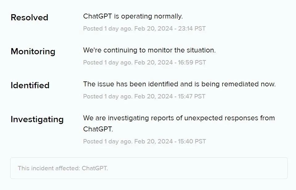This screenshot has height=190, width=296.
Task: Click the Identified status heading
Action: click(x=30, y=85)
